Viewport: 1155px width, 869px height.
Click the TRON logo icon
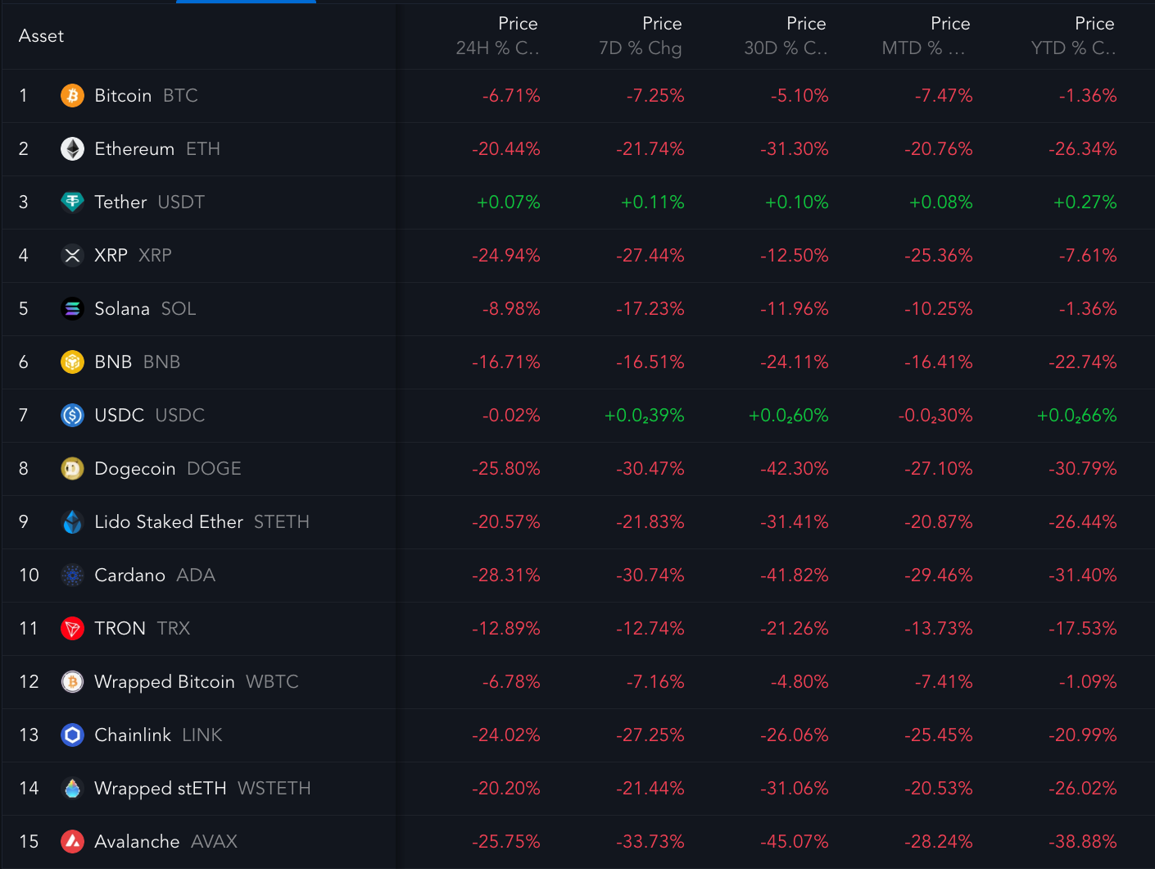click(x=72, y=629)
